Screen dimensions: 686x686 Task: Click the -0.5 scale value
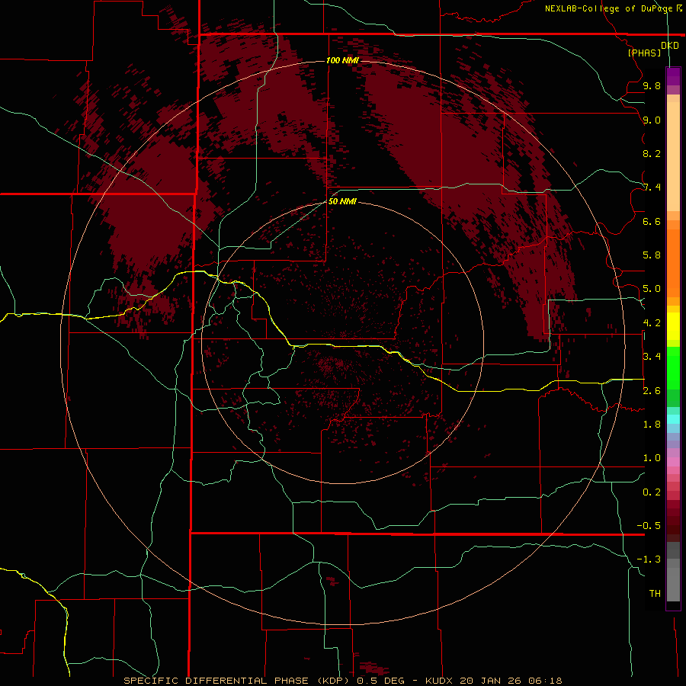click(649, 526)
